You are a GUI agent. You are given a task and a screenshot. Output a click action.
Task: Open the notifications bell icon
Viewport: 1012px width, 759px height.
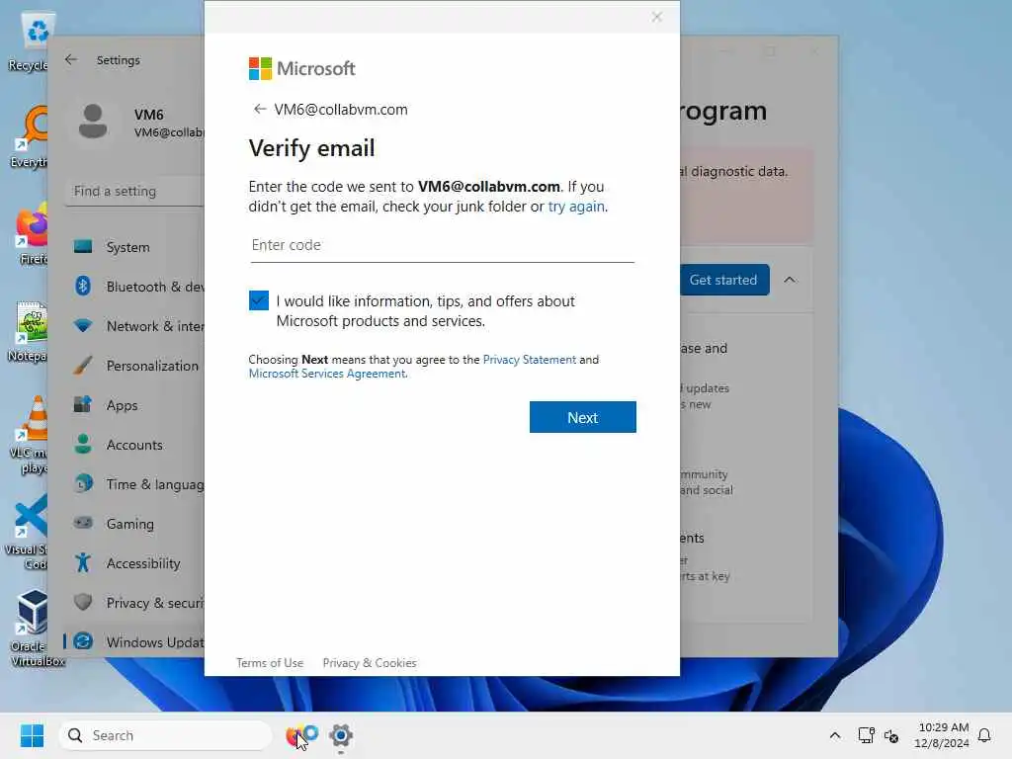(x=984, y=735)
